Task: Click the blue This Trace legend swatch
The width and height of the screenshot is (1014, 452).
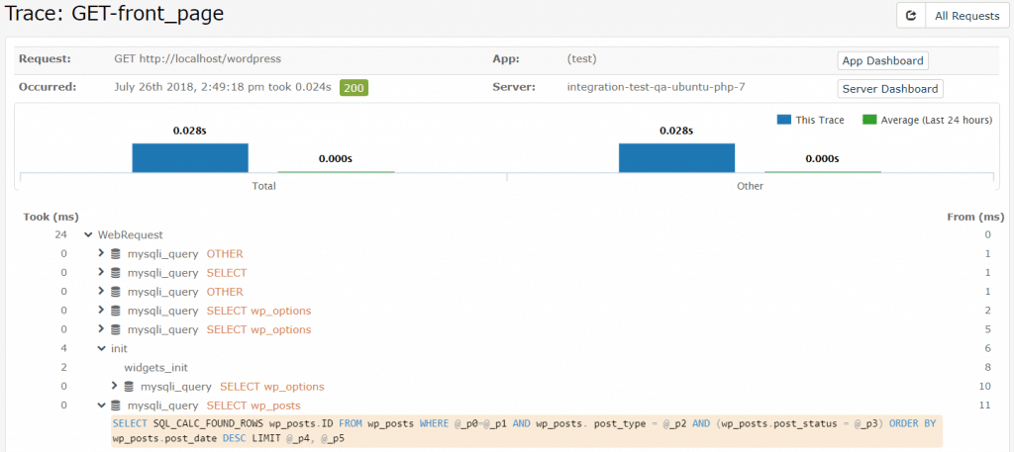Action: (x=784, y=120)
